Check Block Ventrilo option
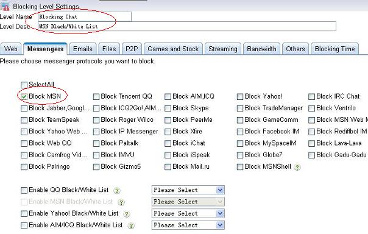 311,108
